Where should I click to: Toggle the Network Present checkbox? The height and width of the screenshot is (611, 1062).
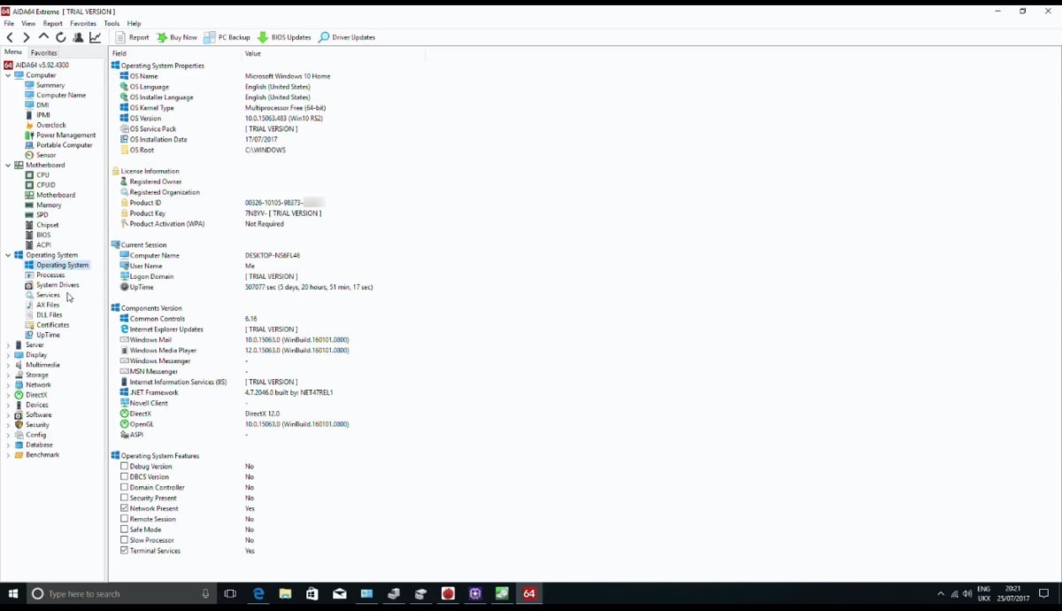[x=125, y=508]
